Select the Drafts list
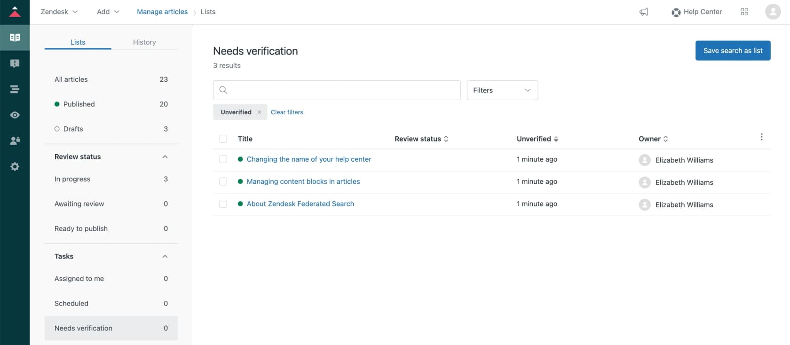Image resolution: width=790 pixels, height=345 pixels. 111,129
